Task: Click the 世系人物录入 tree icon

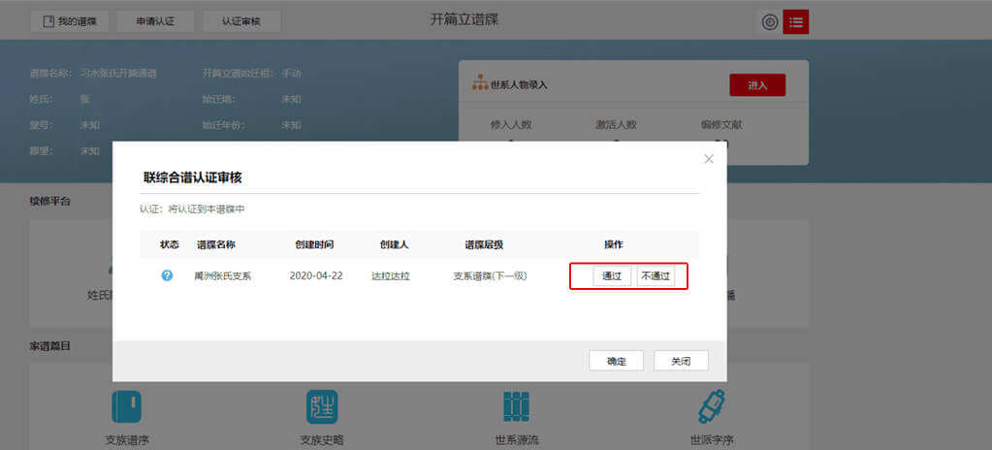Action: (478, 84)
